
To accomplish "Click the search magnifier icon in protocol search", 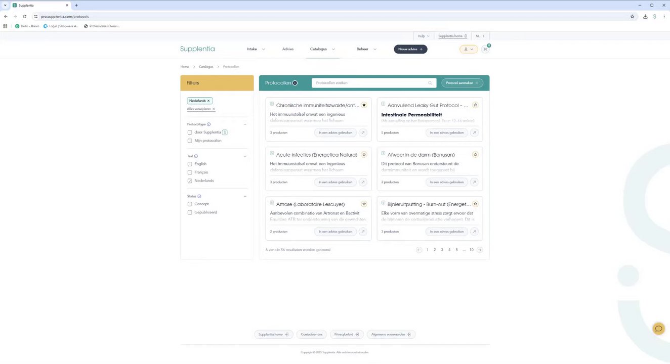I will (430, 83).
